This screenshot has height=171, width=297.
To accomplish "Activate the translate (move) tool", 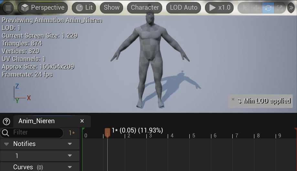I will pyautogui.click(x=256, y=8).
